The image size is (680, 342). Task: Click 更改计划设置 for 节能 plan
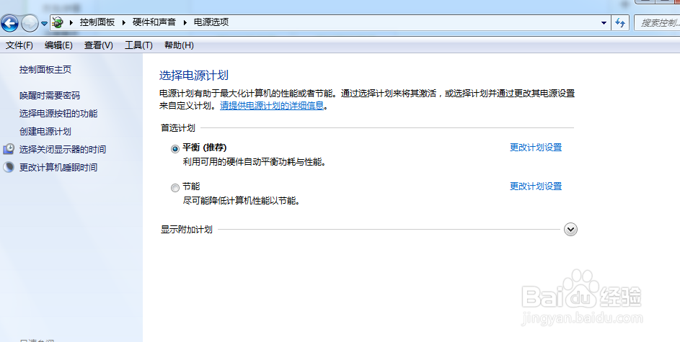(536, 186)
